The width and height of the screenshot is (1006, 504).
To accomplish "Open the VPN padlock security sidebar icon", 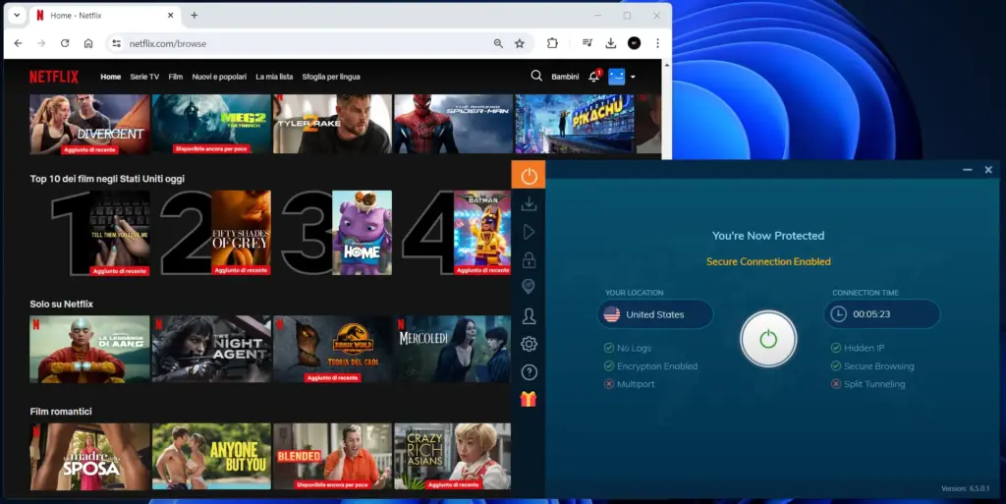I will 529,259.
